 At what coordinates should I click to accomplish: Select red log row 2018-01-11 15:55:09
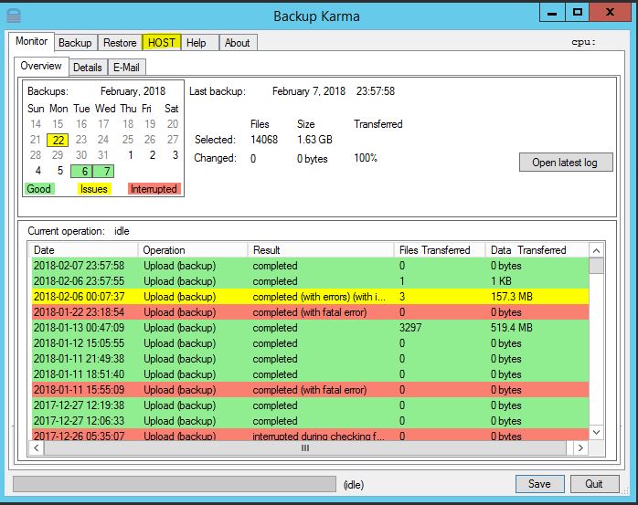click(310, 390)
